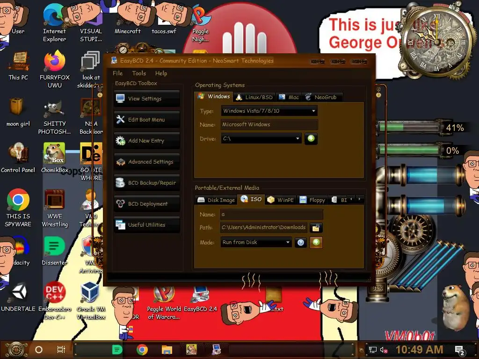Add ISO entry with green plus icon
Viewport: 479px width, 359px height.
click(316, 243)
